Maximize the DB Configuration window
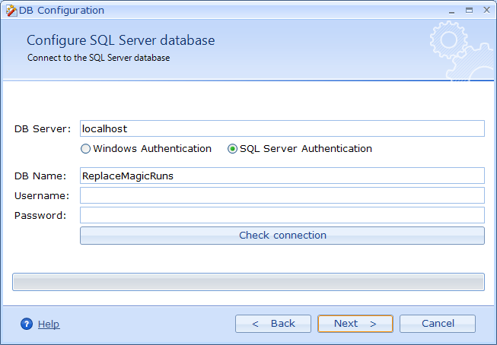The image size is (497, 345). coord(467,11)
